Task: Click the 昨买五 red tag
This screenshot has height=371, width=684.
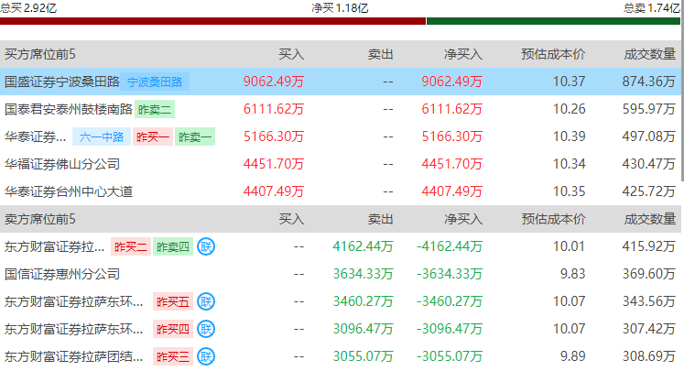Action: point(173,301)
